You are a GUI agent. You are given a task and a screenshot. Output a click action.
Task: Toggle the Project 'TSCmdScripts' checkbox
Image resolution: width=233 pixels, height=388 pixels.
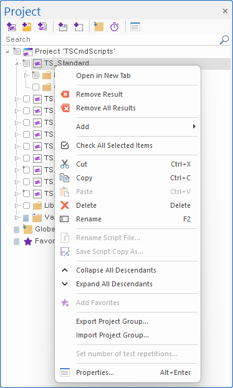click(17, 51)
